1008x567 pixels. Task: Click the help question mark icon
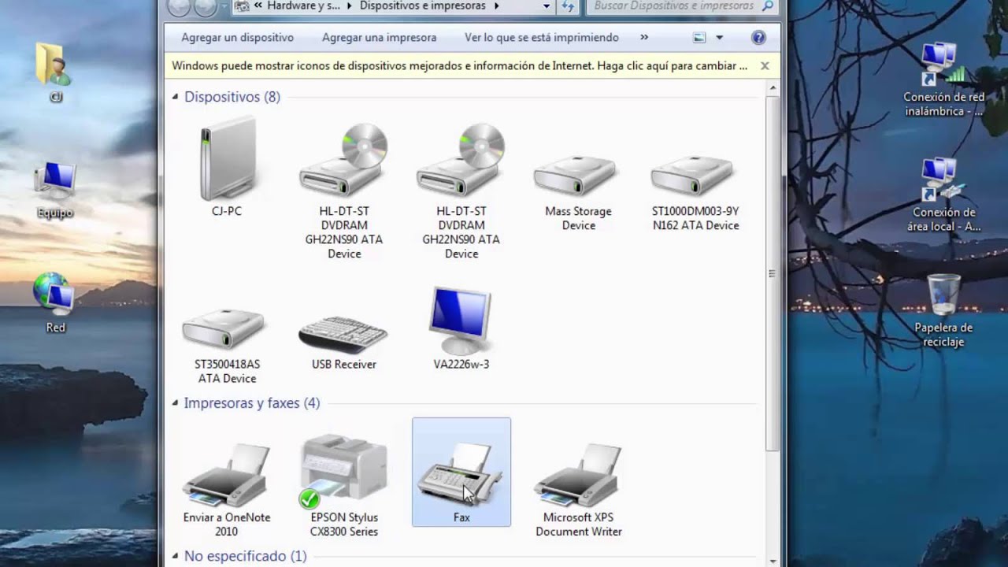[x=758, y=37]
